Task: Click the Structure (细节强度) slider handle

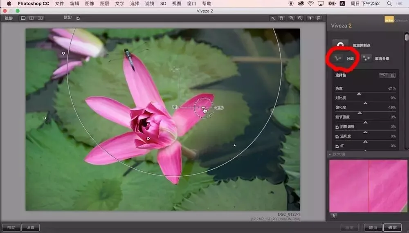Action: 365,122
